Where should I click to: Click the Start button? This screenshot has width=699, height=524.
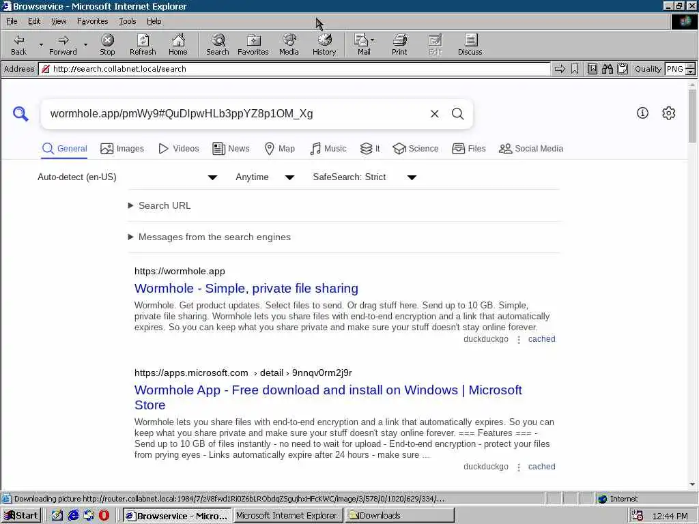click(x=21, y=516)
